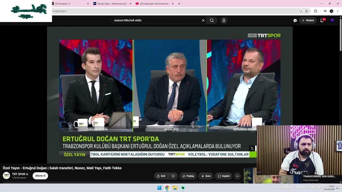Screen dimensions: 342x192
Task: Click the Yunus Emre Sel channel name
Action: coord(310,180)
